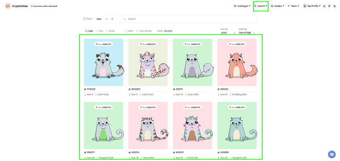Click the magnifier icon in Search menu
The image size is (340, 161).
[255, 6]
